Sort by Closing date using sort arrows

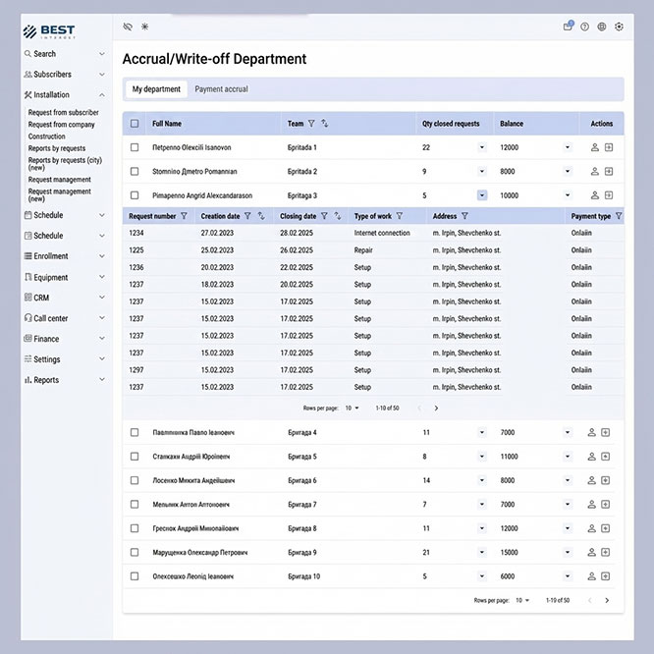[337, 216]
